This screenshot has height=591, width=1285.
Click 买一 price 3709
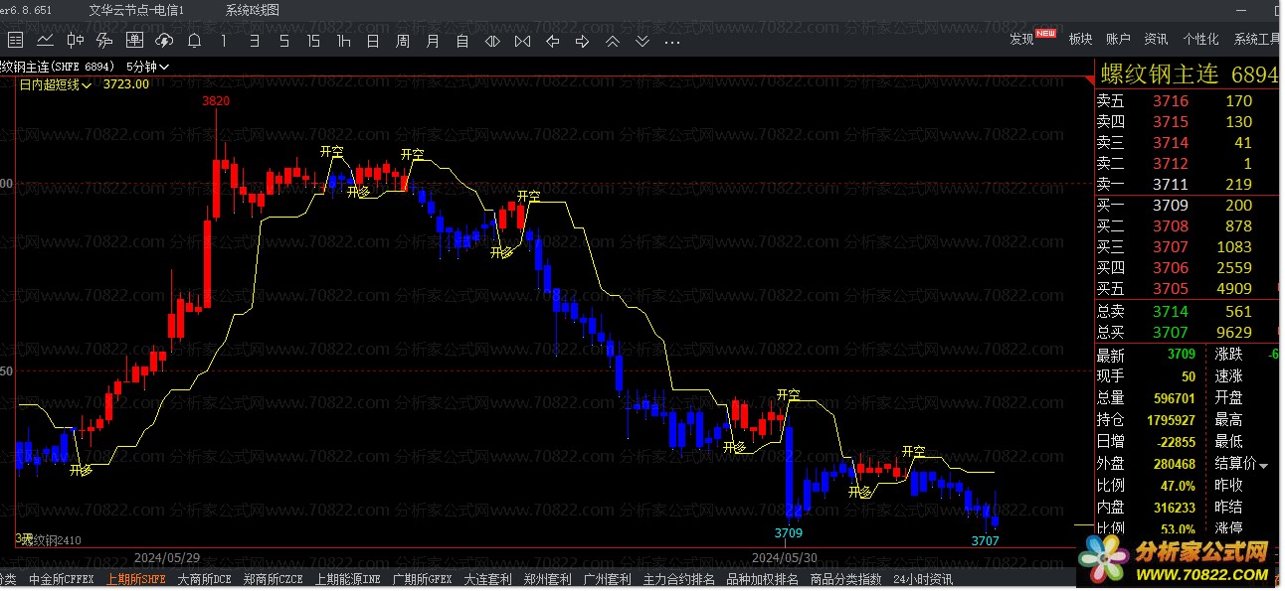(x=1171, y=206)
